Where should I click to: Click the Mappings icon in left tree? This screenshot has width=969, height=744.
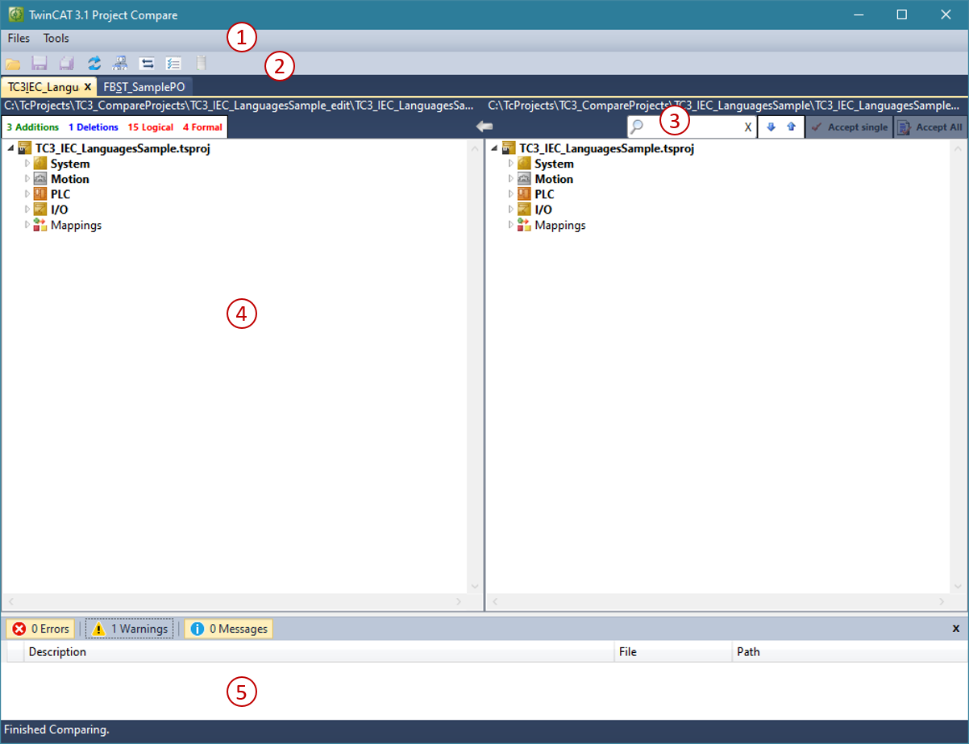40,225
